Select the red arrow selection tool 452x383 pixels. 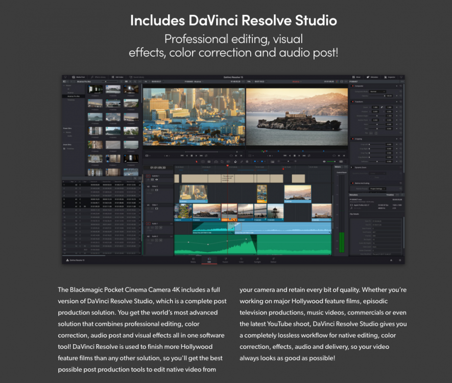click(x=197, y=161)
